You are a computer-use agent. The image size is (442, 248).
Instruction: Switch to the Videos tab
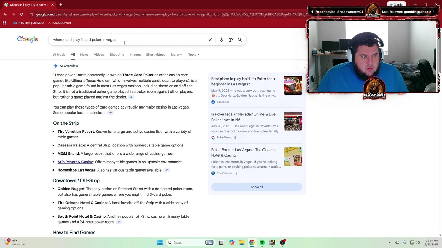[99, 55]
